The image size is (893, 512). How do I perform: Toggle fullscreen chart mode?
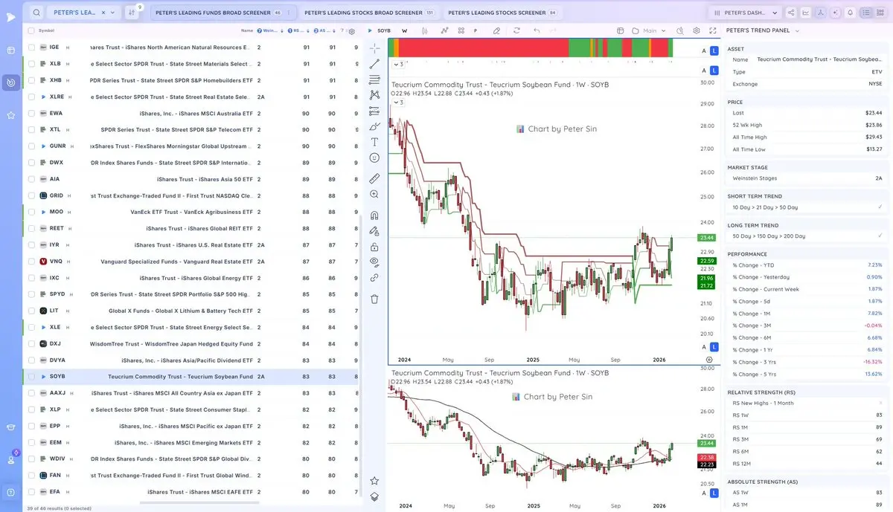point(713,30)
